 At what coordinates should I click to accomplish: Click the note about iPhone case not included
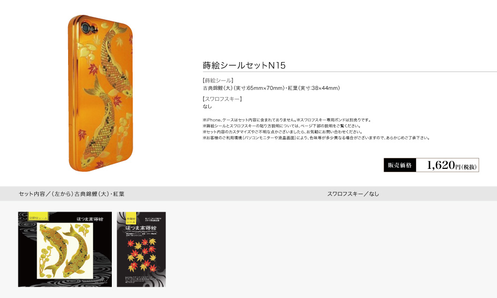coord(287,120)
